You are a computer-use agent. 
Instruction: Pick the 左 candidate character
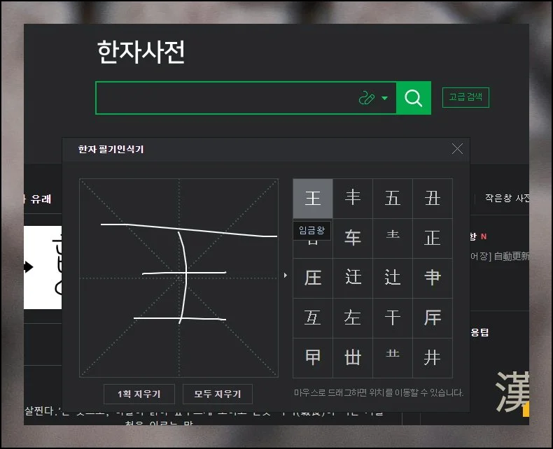(x=353, y=318)
